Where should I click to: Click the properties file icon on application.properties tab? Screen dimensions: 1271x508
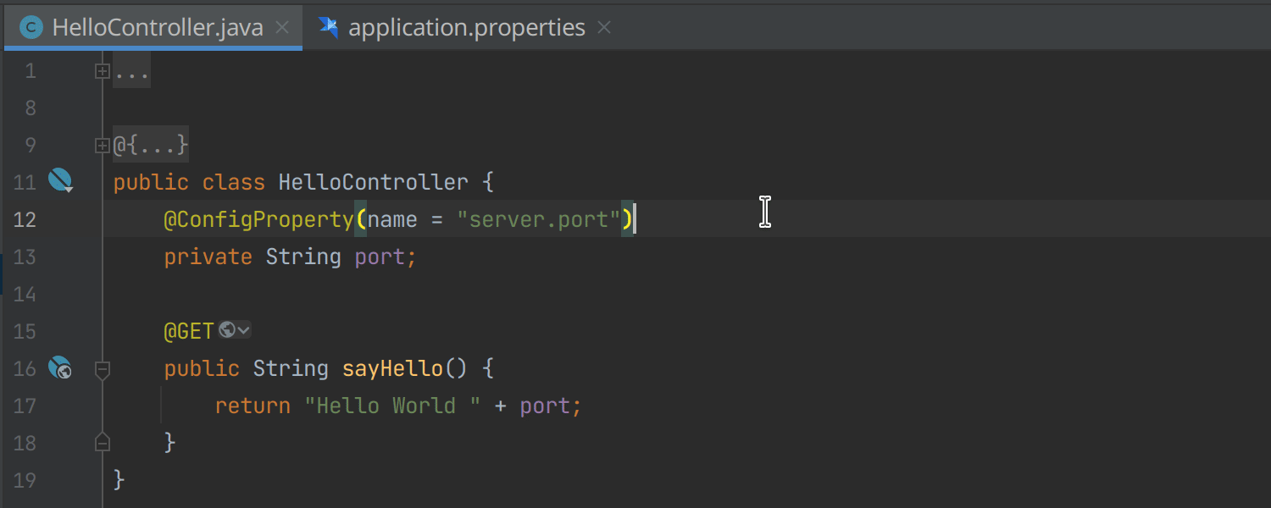tap(329, 28)
